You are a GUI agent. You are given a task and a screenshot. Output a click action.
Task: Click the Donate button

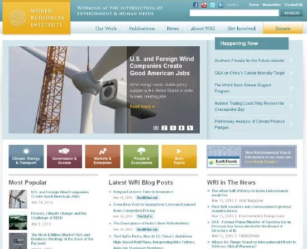[x=283, y=28]
